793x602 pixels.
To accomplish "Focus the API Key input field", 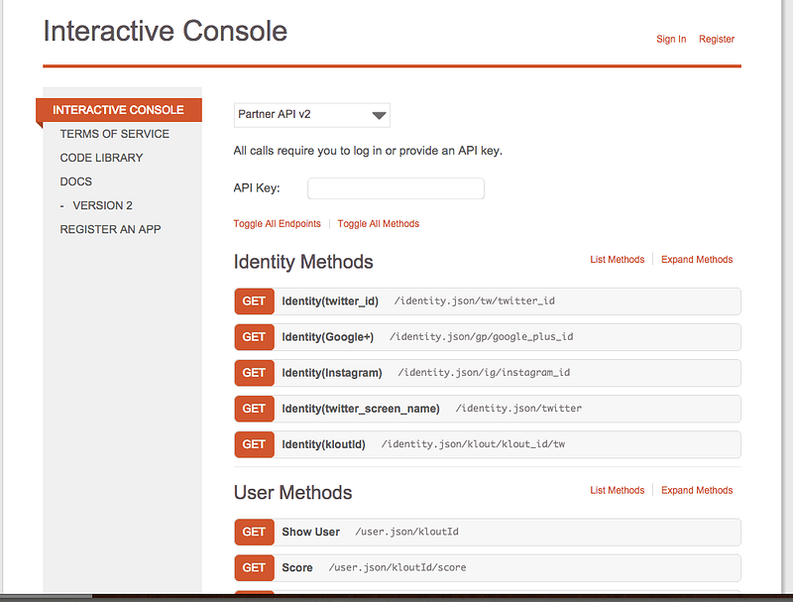I will (396, 188).
